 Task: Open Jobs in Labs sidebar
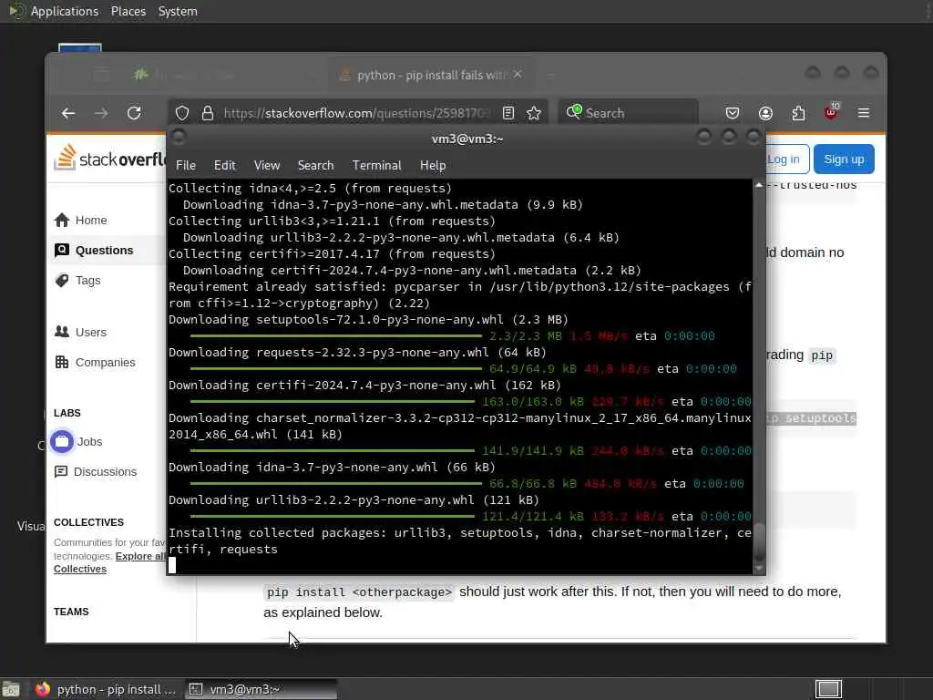[x=77, y=442]
